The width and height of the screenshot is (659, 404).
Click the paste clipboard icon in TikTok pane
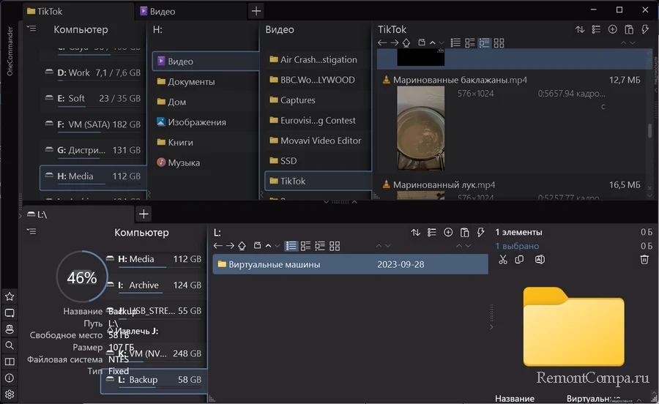pyautogui.click(x=628, y=30)
